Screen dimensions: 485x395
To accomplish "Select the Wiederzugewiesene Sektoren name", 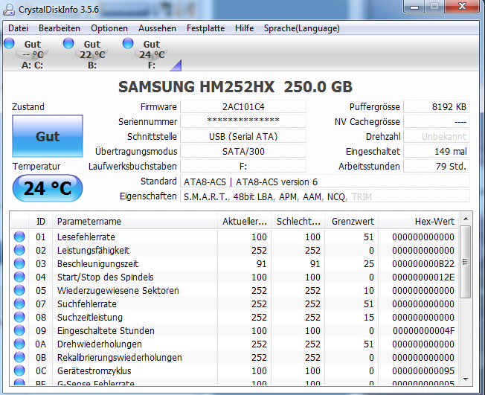I will [118, 290].
